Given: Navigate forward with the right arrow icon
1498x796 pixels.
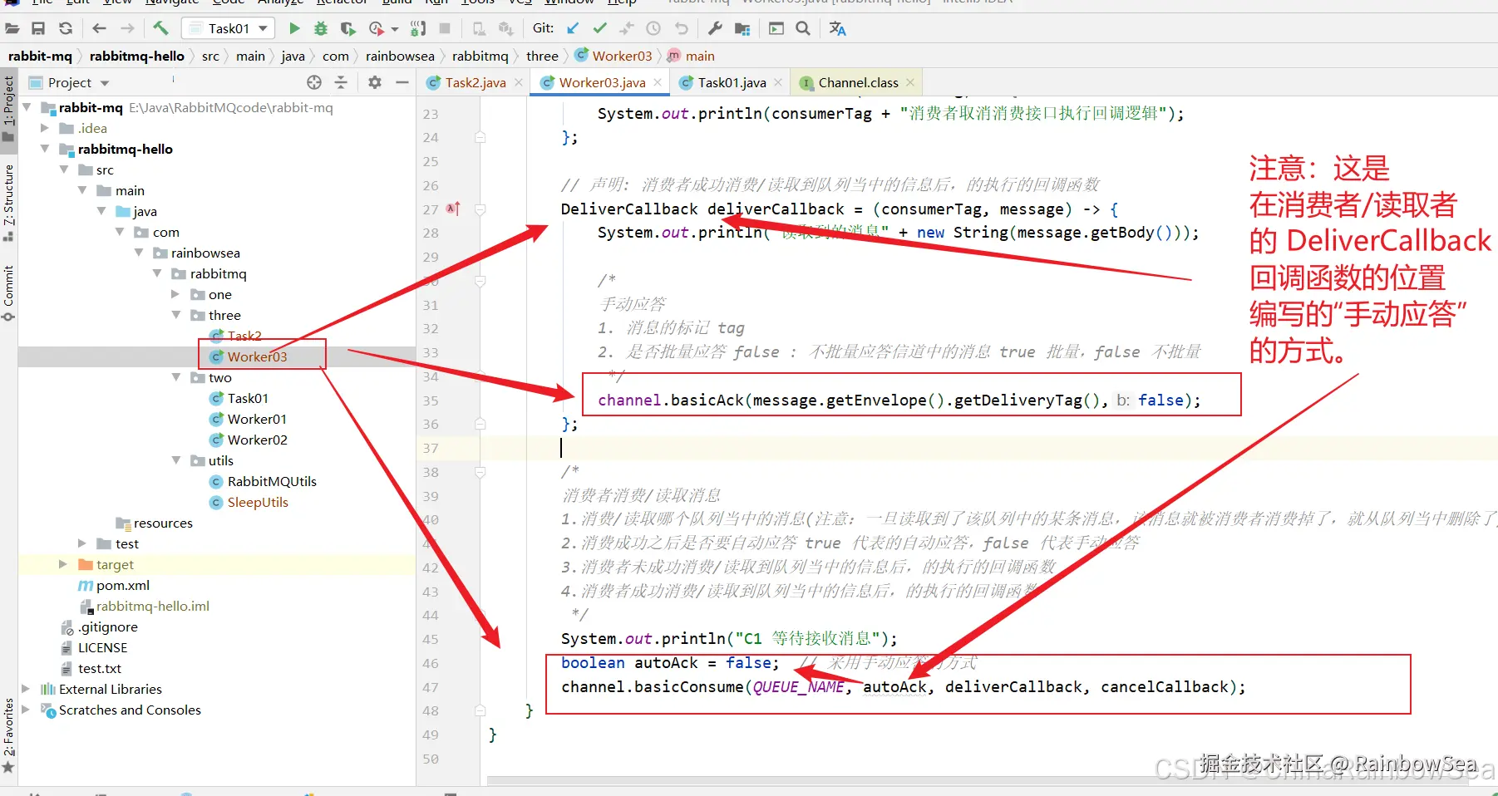Looking at the screenshot, I should [127, 29].
